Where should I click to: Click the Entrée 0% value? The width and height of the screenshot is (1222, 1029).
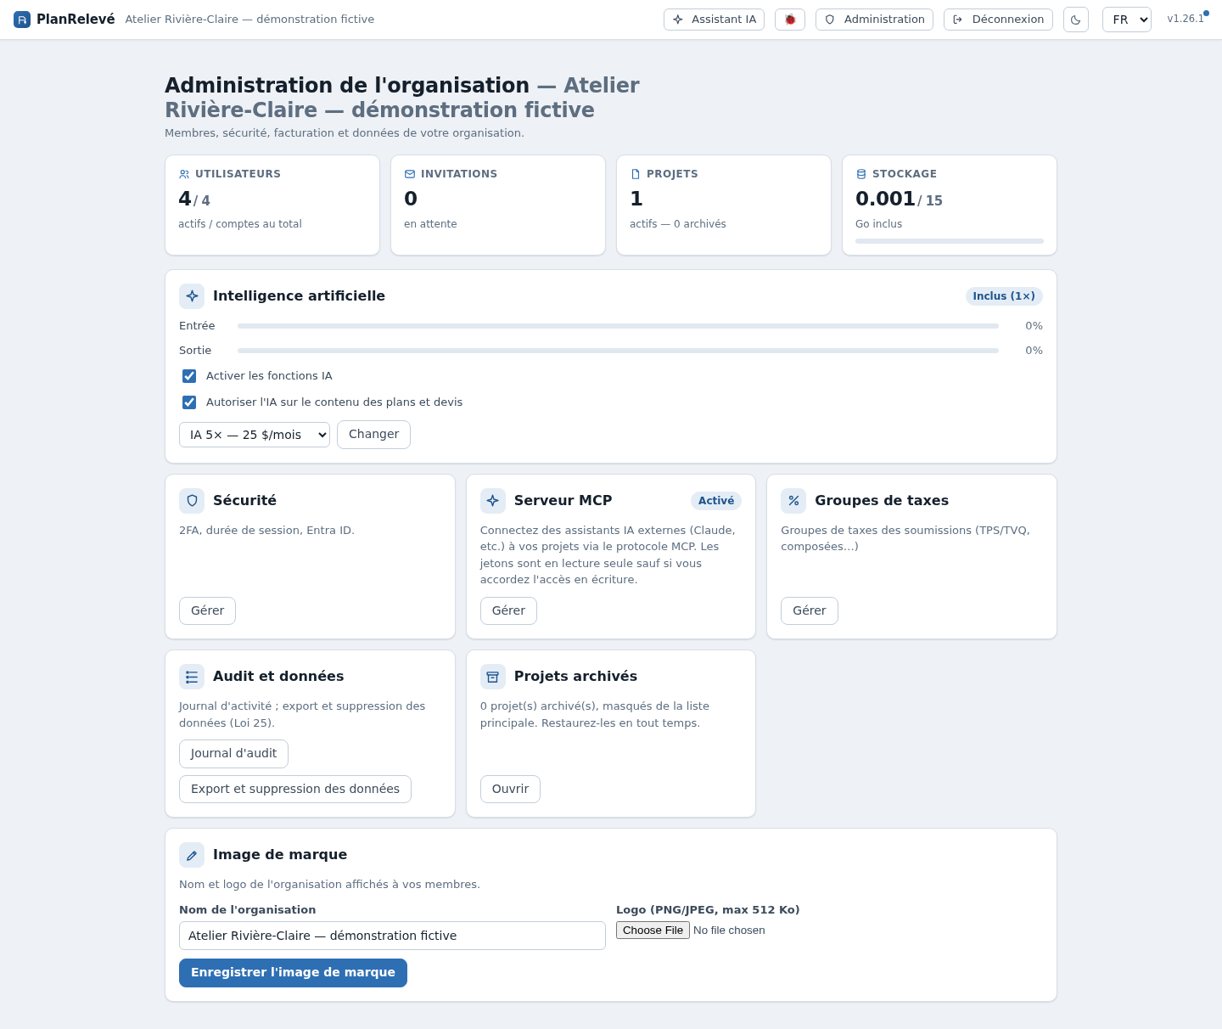[x=1034, y=326]
